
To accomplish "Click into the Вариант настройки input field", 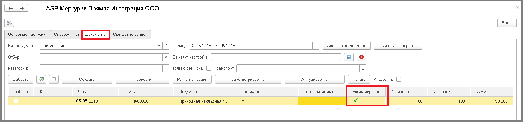I will pos(276,57).
